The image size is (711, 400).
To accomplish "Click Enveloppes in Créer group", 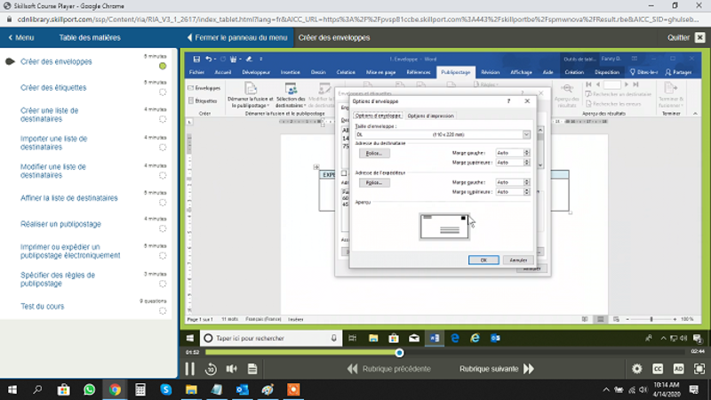I will click(x=204, y=88).
